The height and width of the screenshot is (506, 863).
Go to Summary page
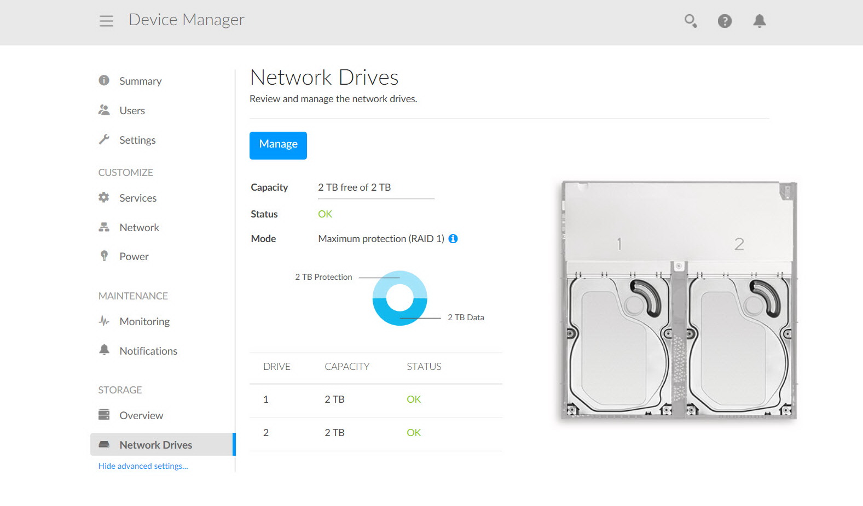pyautogui.click(x=141, y=81)
